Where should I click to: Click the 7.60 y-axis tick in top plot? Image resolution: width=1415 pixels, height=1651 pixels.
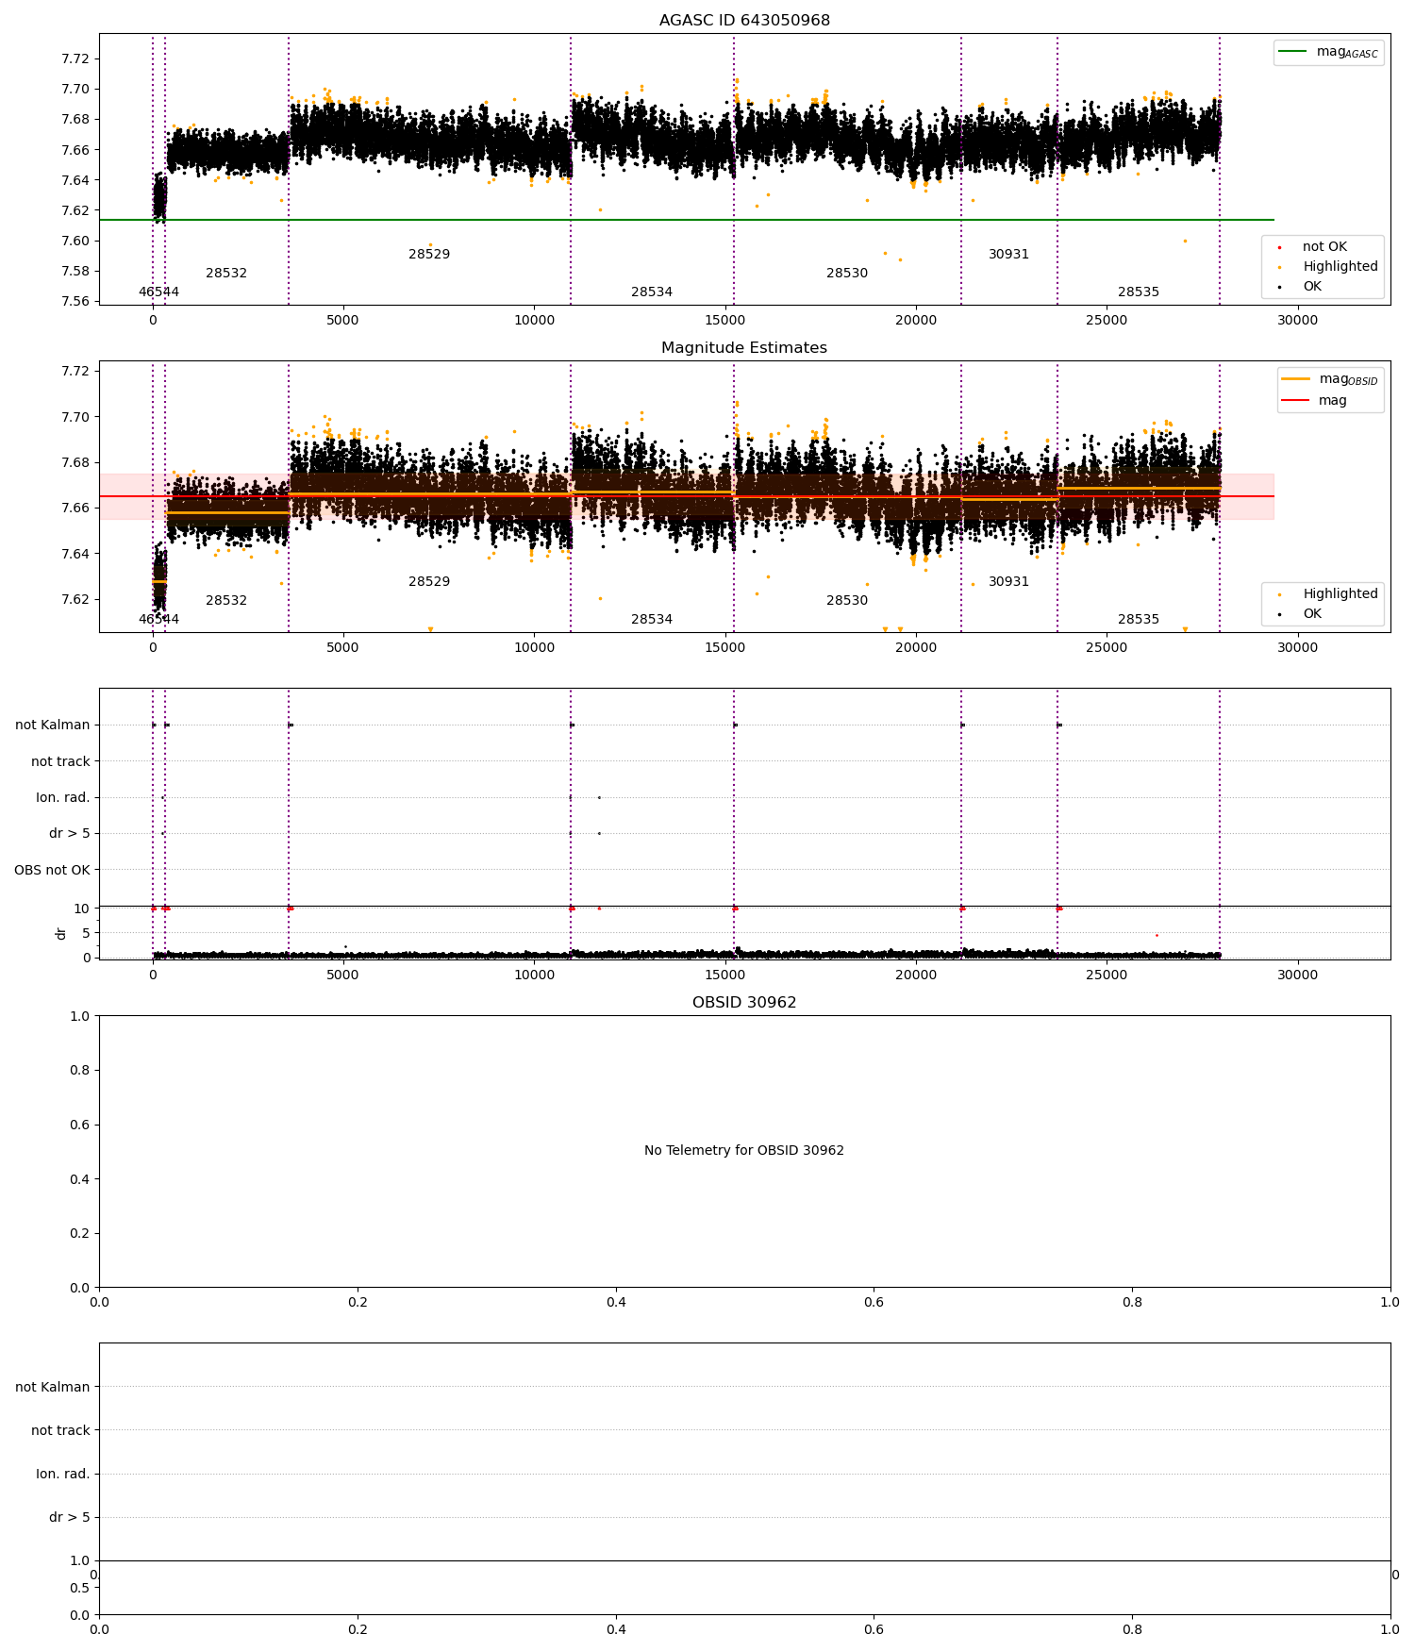click(75, 241)
